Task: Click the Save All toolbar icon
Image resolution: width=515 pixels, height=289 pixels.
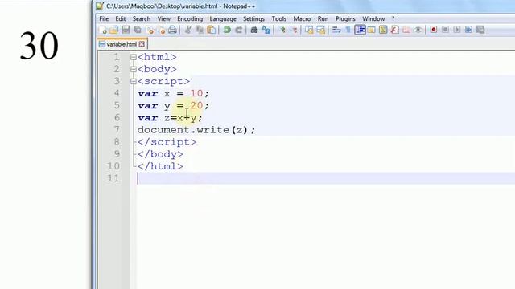Action: (138, 30)
